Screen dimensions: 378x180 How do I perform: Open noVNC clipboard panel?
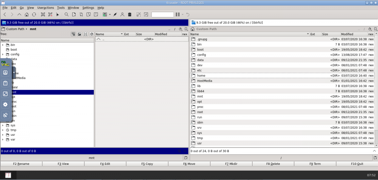(x=5, y=83)
